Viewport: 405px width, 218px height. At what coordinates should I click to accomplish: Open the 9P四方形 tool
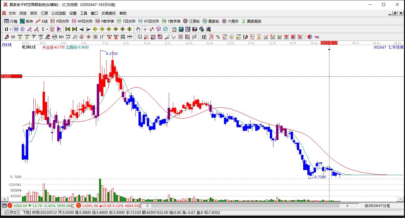82,21
